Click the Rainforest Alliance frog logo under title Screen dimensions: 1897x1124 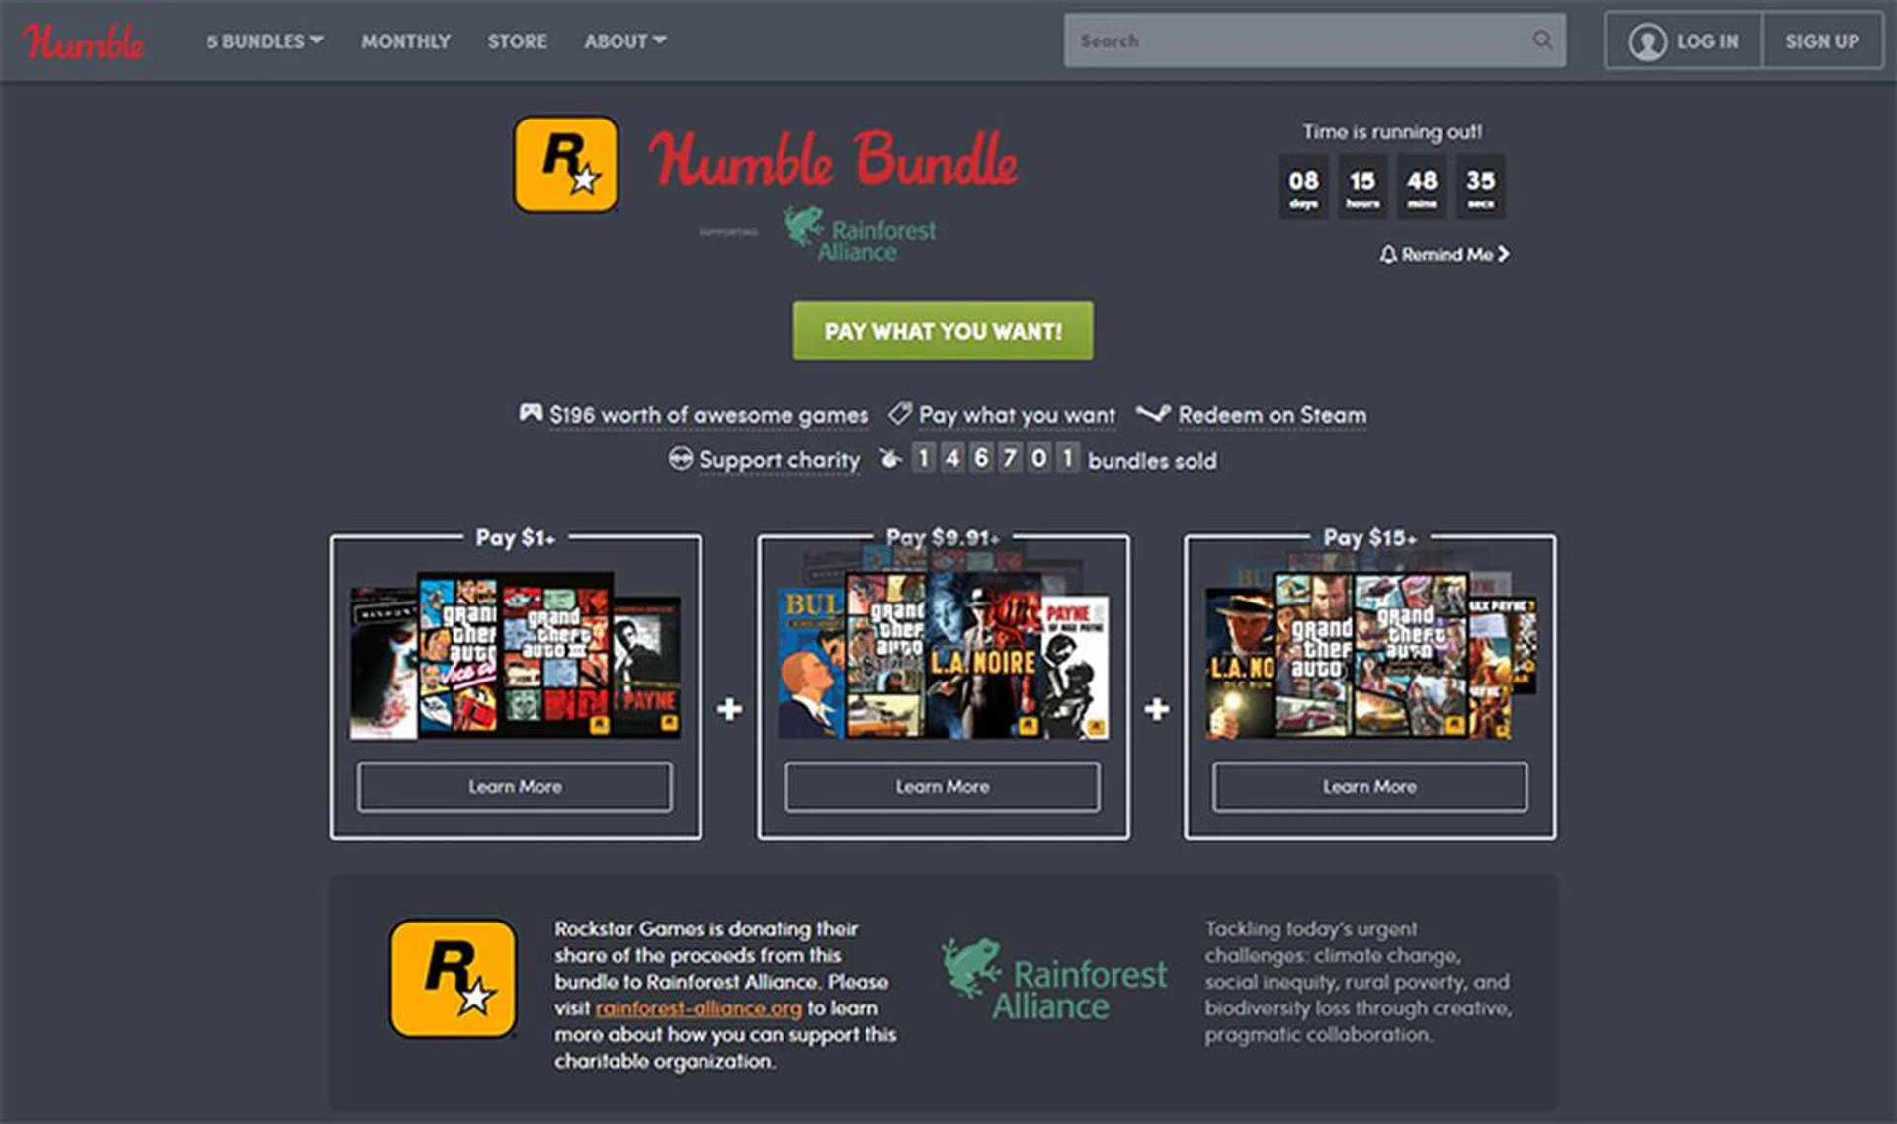(x=802, y=225)
